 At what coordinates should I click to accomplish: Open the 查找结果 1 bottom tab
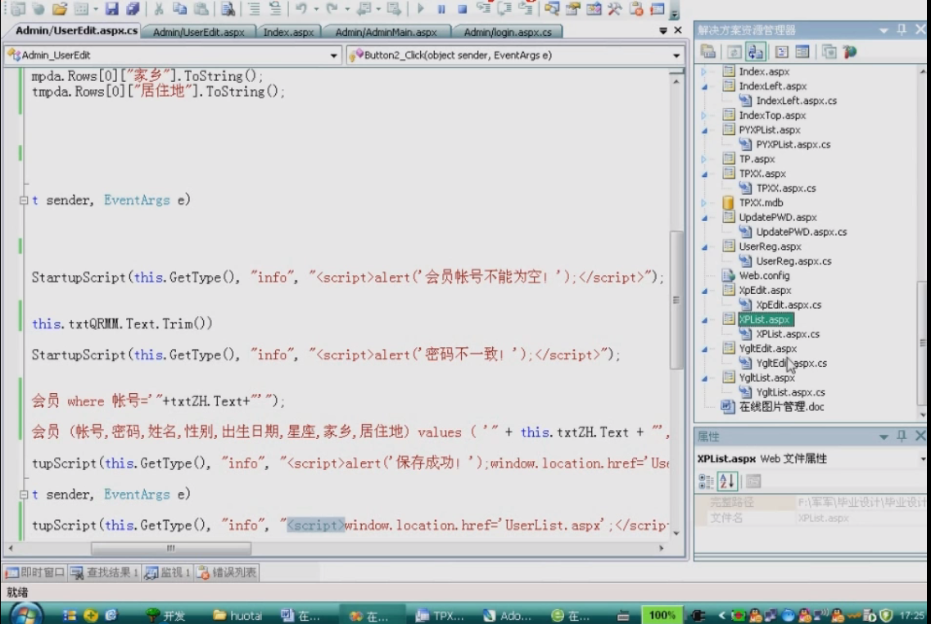click(x=105, y=572)
